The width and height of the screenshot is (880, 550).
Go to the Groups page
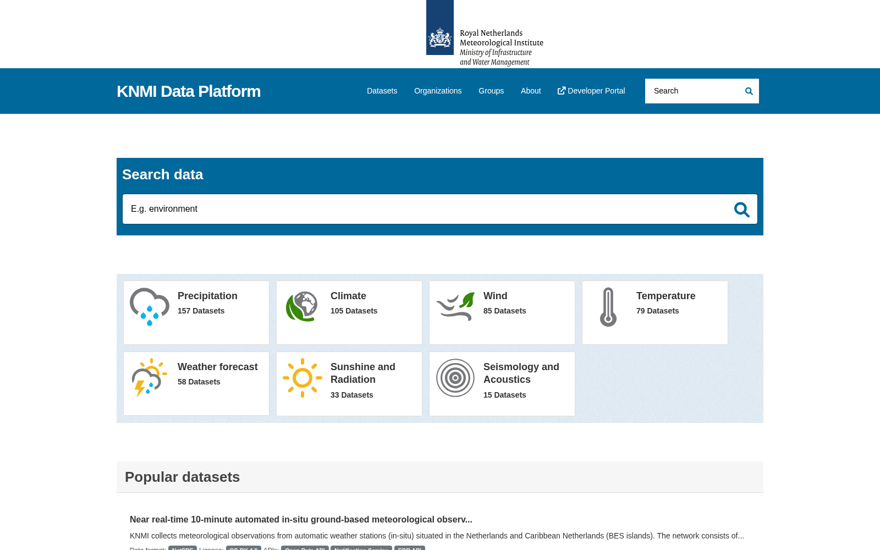pyautogui.click(x=491, y=91)
